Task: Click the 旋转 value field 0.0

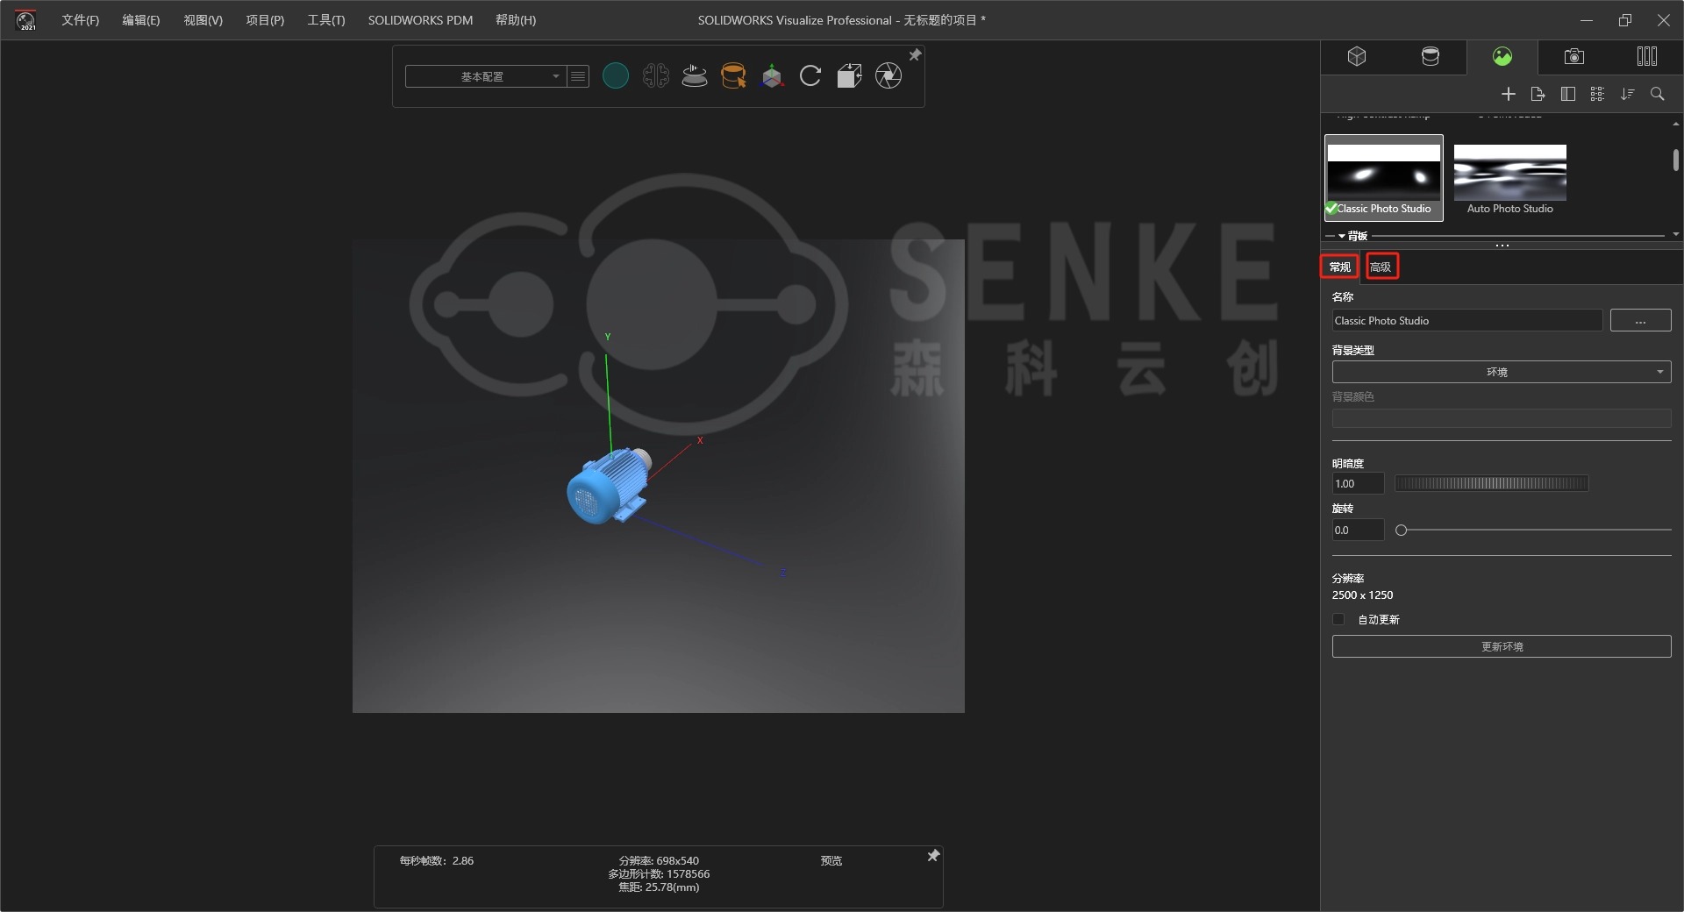Action: tap(1357, 531)
